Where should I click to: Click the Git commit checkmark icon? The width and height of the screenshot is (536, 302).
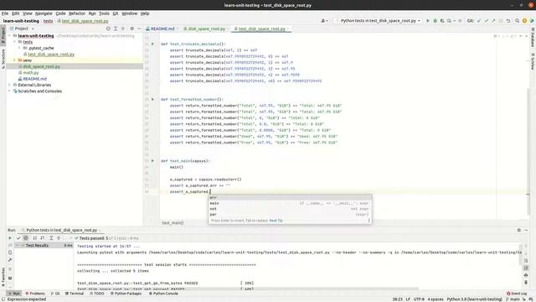[486, 21]
